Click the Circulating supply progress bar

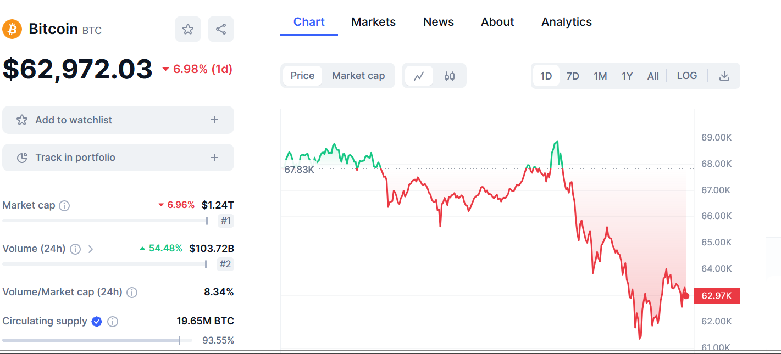pos(97,341)
